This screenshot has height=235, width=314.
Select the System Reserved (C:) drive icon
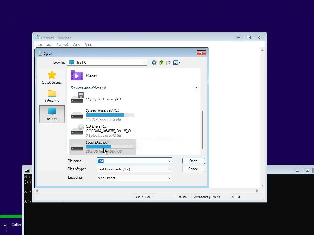tap(77, 115)
